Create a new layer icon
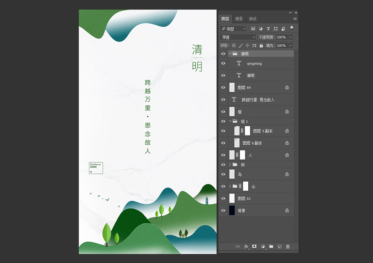373x263 pixels. pos(279,246)
